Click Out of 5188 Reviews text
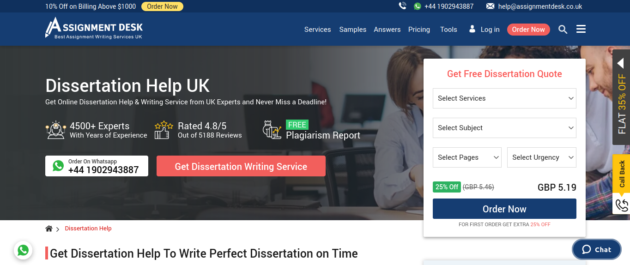The image size is (630, 265). click(210, 135)
